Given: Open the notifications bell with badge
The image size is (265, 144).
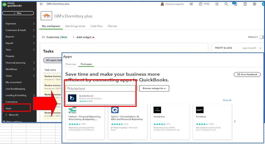Looking at the screenshot, I should 236,4.
